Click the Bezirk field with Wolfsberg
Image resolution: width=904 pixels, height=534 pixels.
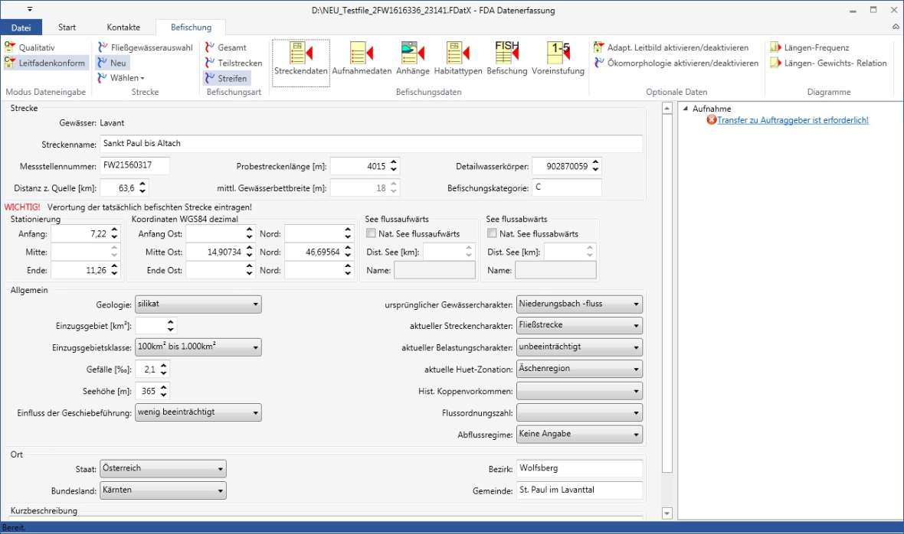pos(579,468)
